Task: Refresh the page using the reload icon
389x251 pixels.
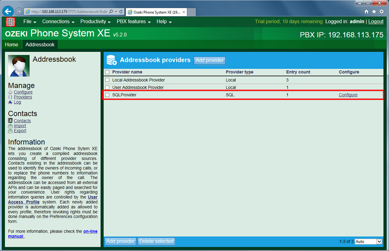Action: point(121,11)
